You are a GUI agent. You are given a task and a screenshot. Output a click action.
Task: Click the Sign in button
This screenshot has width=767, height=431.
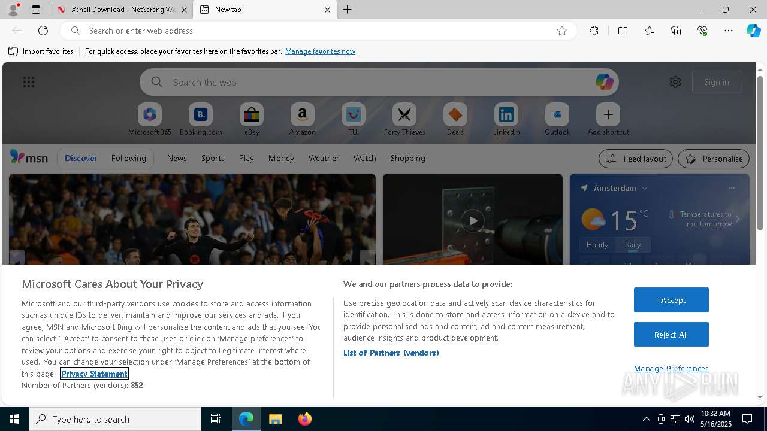tap(717, 82)
